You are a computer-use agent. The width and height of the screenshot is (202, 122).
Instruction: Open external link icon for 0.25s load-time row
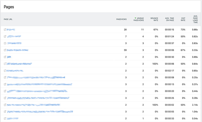5,78
